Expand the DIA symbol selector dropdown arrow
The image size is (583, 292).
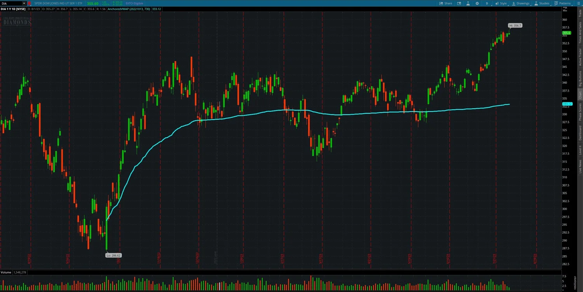click(24, 3)
